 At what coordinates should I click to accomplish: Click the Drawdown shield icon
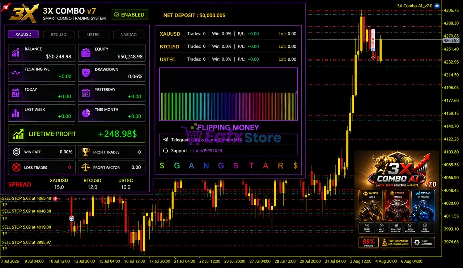86,73
